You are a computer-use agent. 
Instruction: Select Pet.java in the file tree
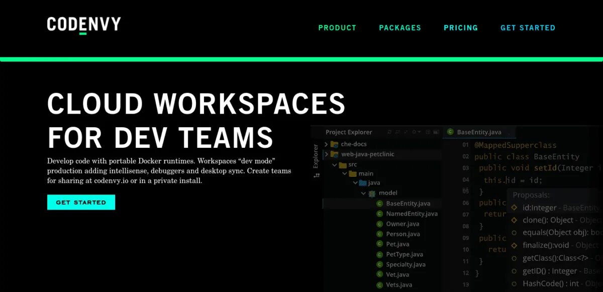point(397,244)
